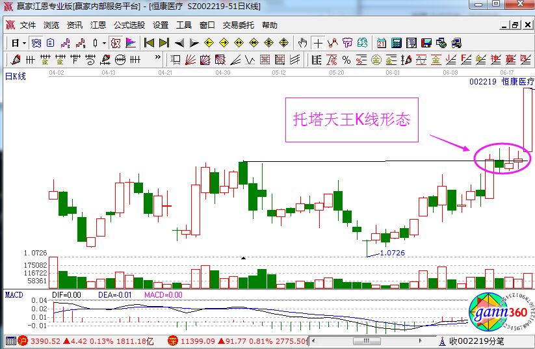Jump to last bar with skip-to-end arrow
The height and width of the screenshot is (349, 535).
[164, 43]
